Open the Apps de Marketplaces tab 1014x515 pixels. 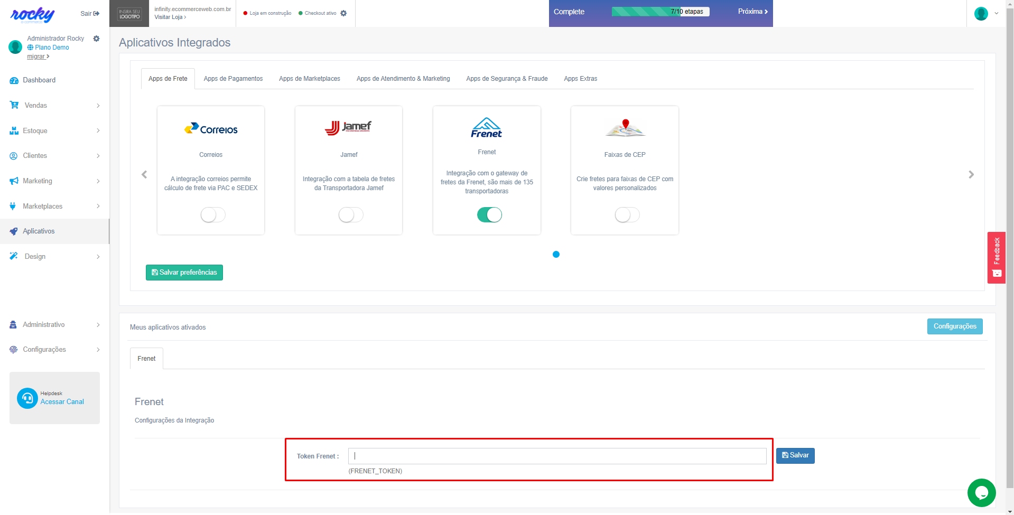coord(309,79)
